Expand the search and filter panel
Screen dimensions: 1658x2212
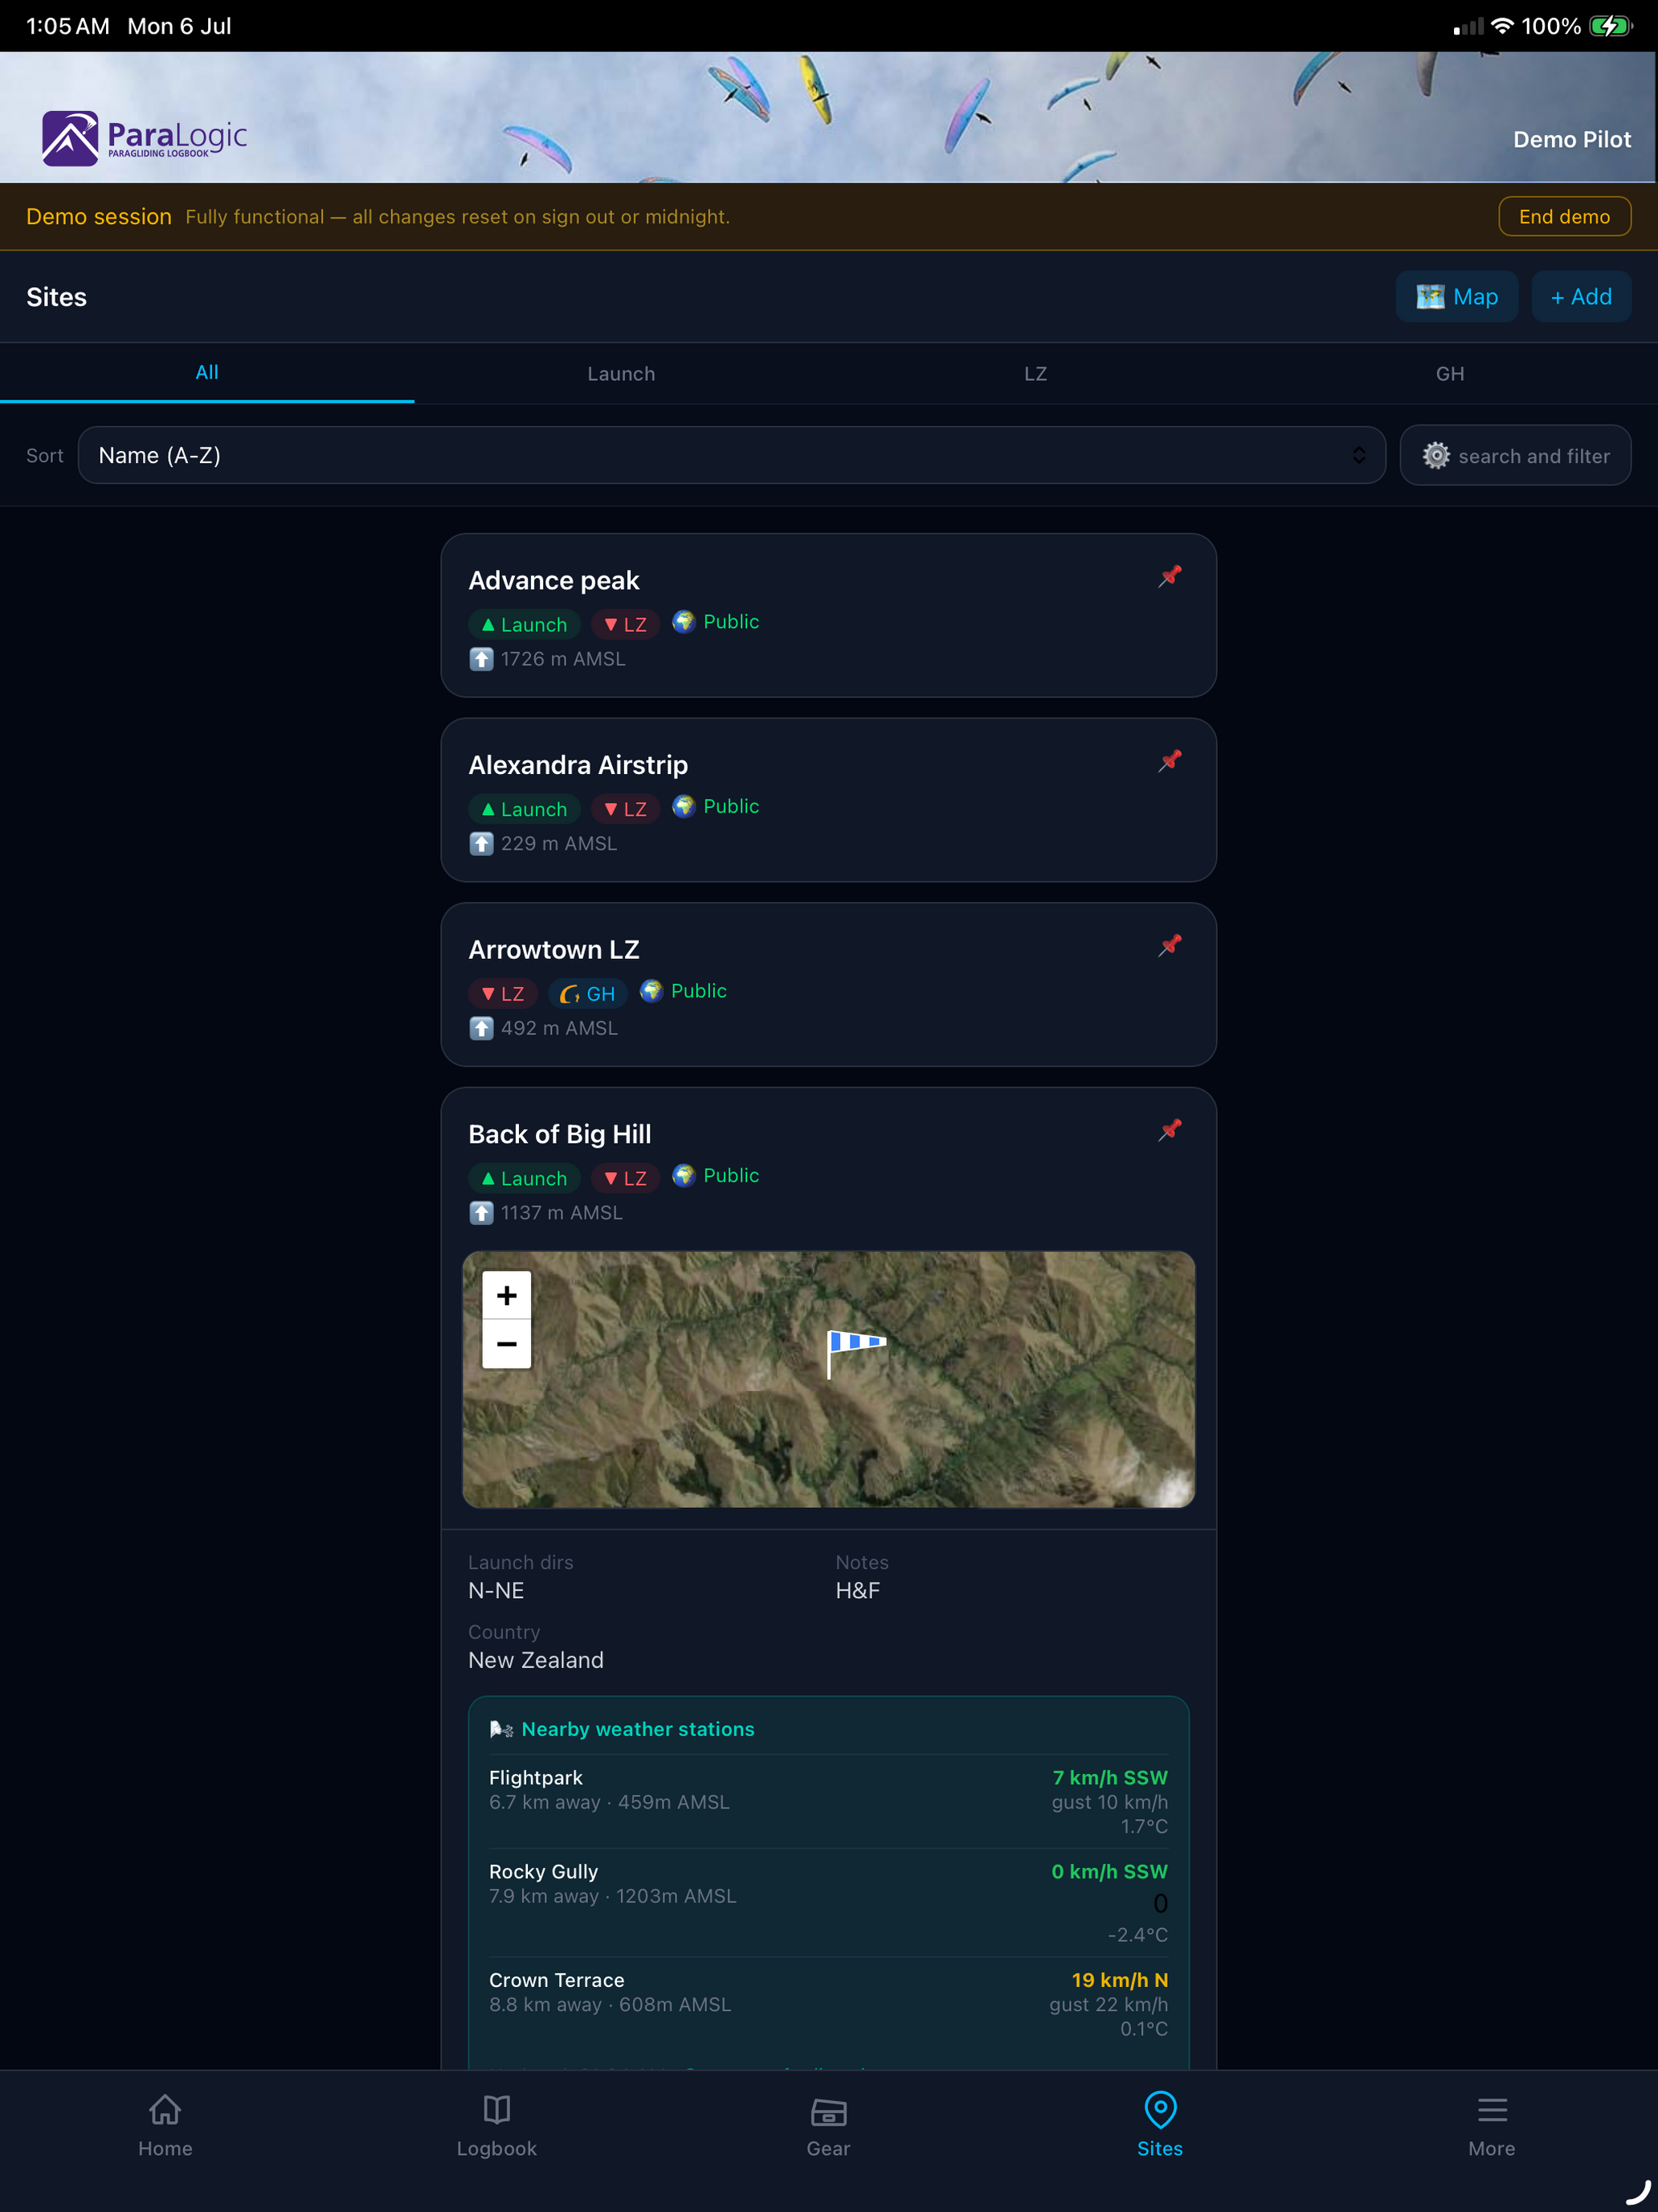(1515, 456)
